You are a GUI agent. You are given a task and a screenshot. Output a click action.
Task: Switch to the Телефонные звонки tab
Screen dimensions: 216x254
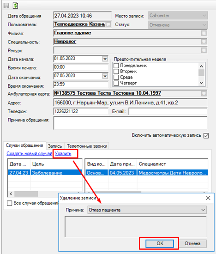87,146
